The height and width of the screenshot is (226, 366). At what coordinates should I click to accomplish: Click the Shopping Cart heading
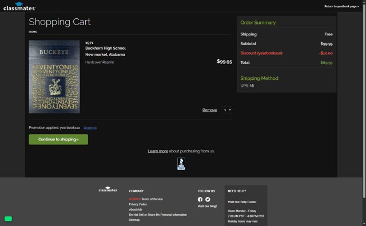point(59,22)
